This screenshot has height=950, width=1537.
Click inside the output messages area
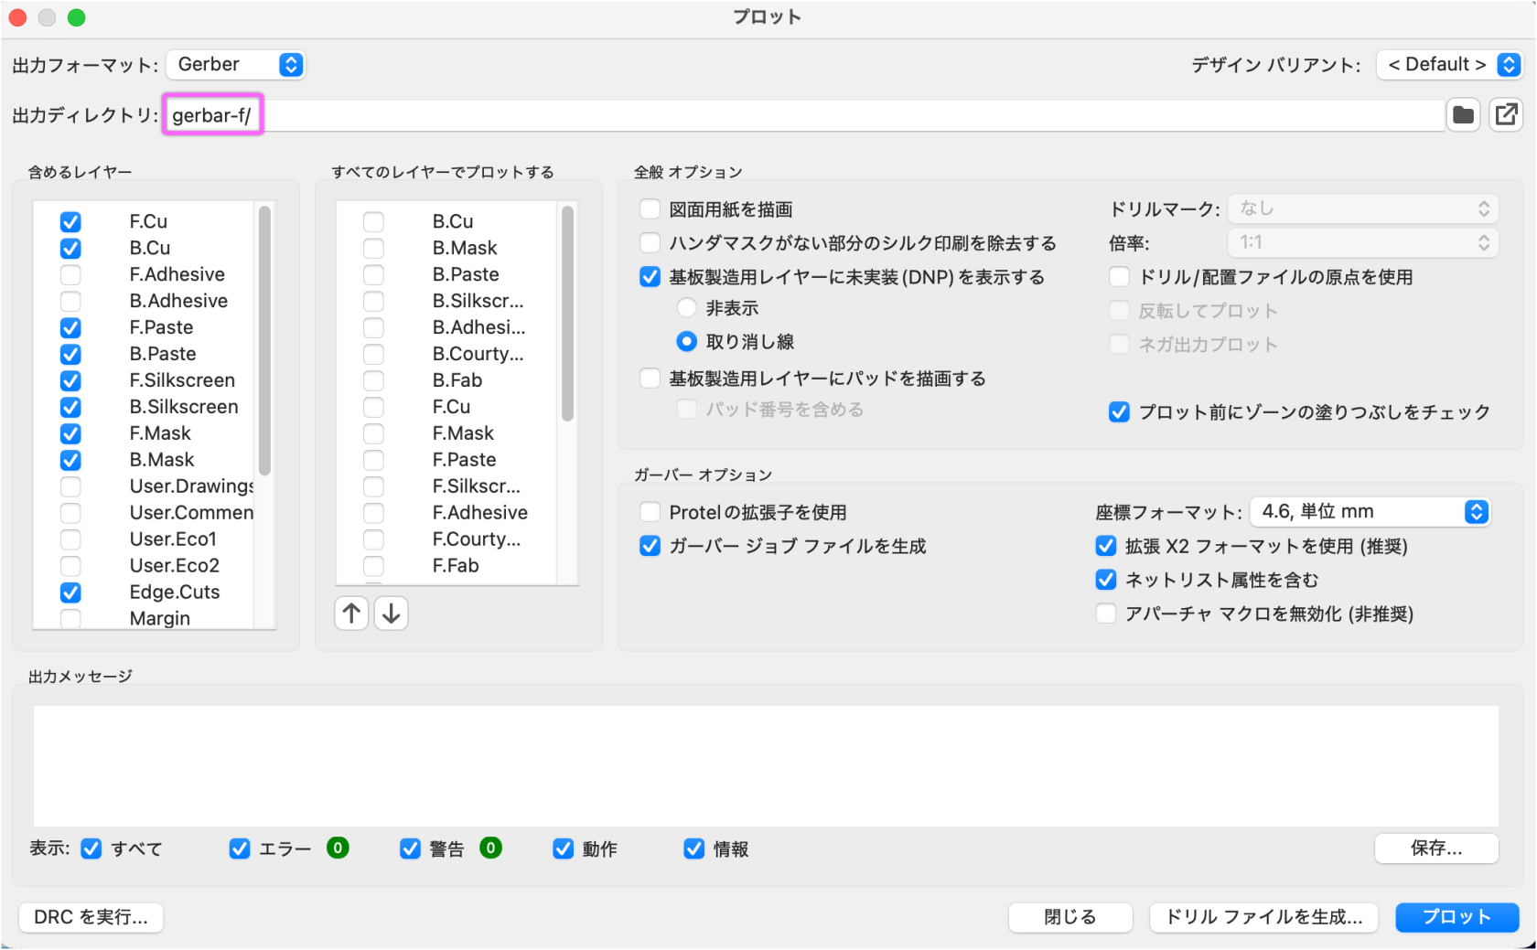pyautogui.click(x=766, y=766)
